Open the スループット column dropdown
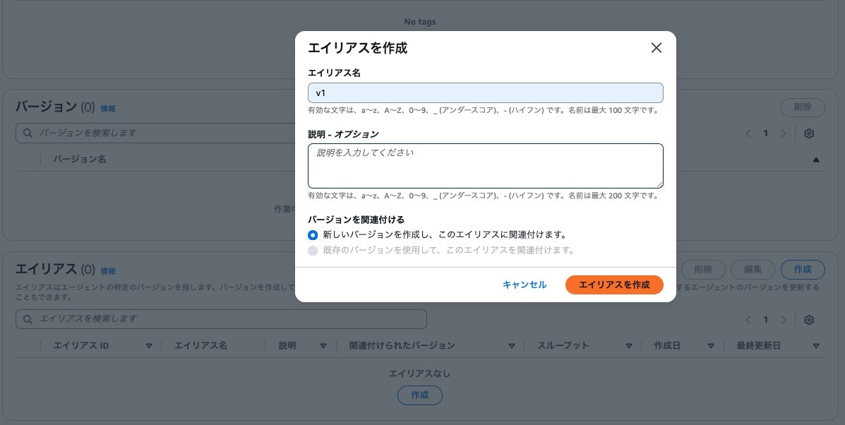The width and height of the screenshot is (845, 425). [x=628, y=346]
